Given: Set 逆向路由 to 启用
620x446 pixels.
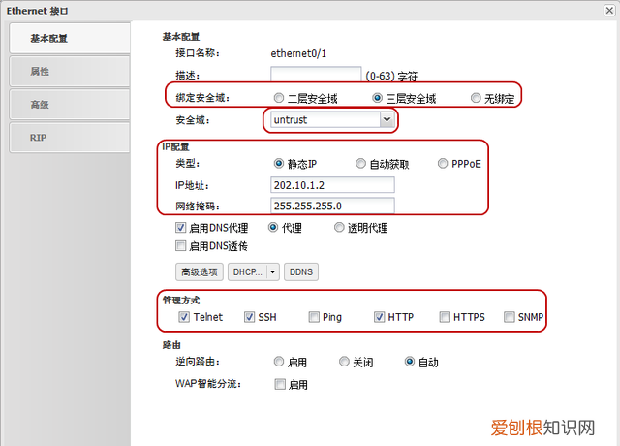Looking at the screenshot, I should coord(279,362).
